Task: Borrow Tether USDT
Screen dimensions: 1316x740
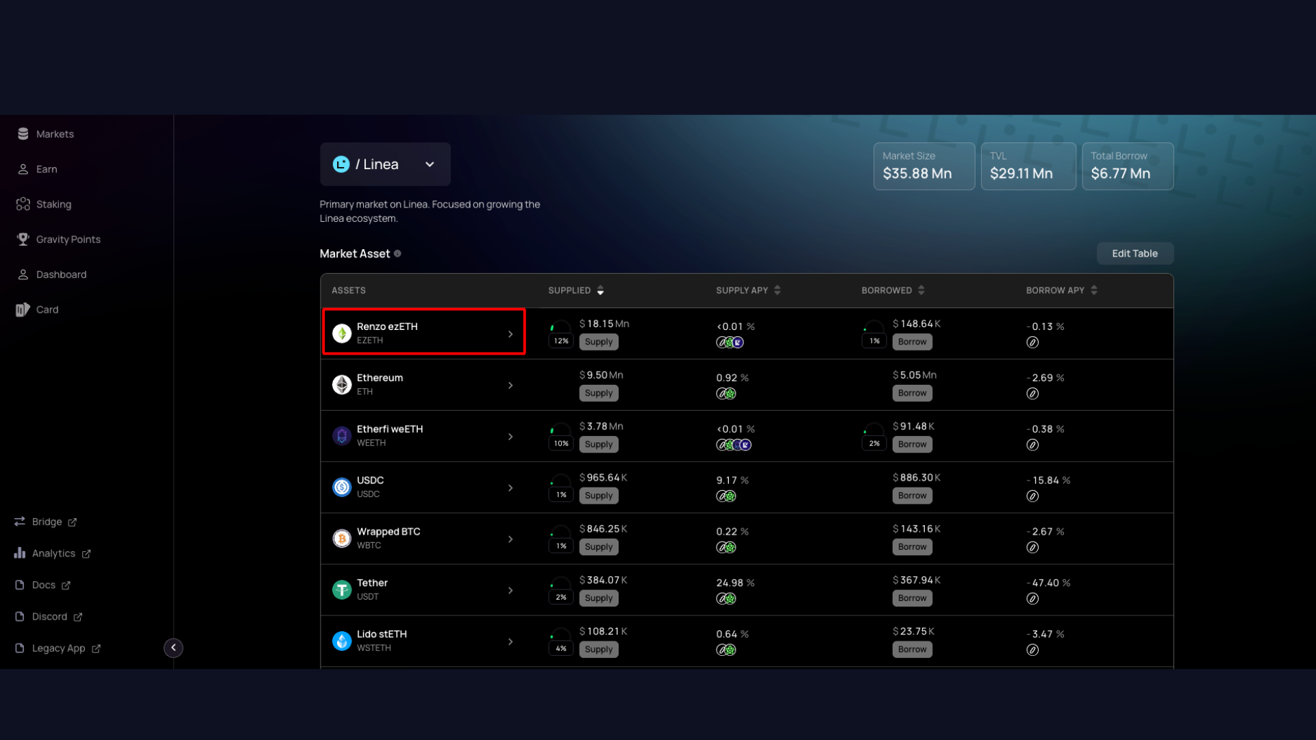Action: (912, 598)
